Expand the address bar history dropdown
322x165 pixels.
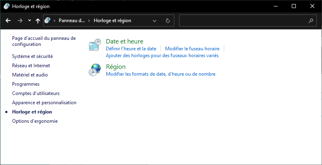pos(155,21)
